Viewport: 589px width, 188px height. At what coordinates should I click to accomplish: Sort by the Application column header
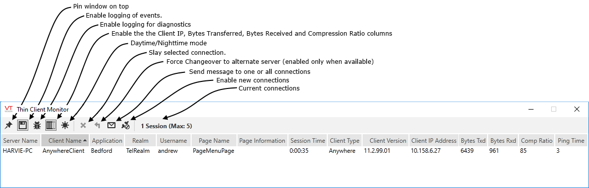point(107,141)
